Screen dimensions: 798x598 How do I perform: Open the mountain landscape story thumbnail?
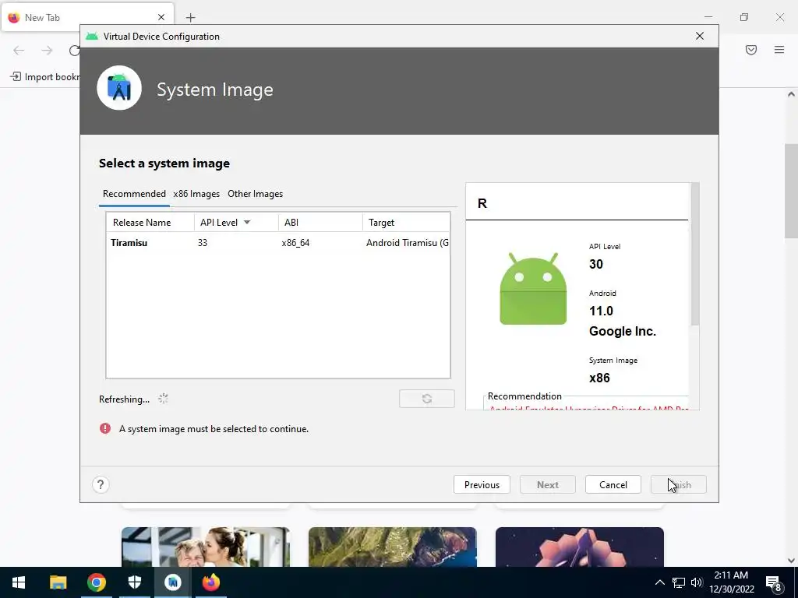(x=393, y=547)
